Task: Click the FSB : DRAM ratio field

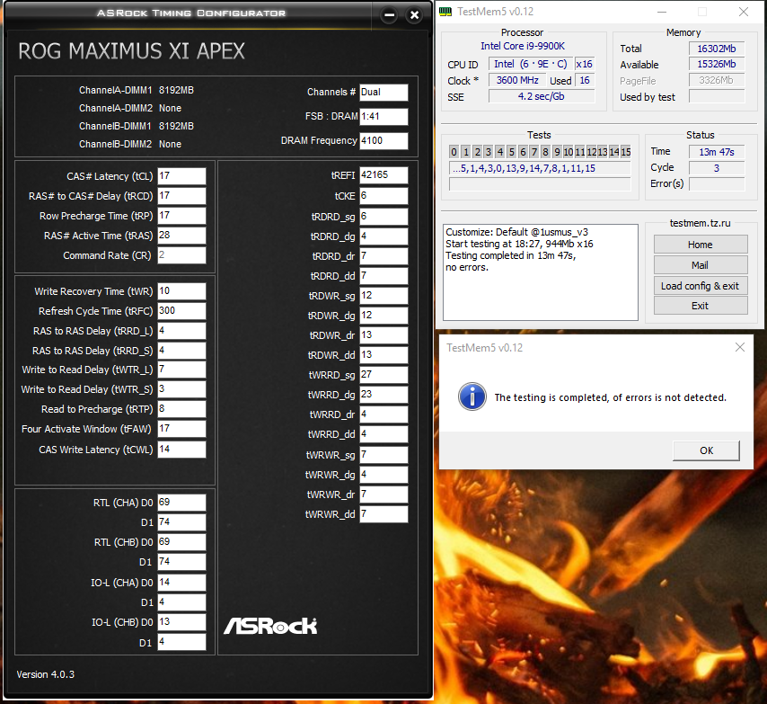Action: pyautogui.click(x=383, y=117)
